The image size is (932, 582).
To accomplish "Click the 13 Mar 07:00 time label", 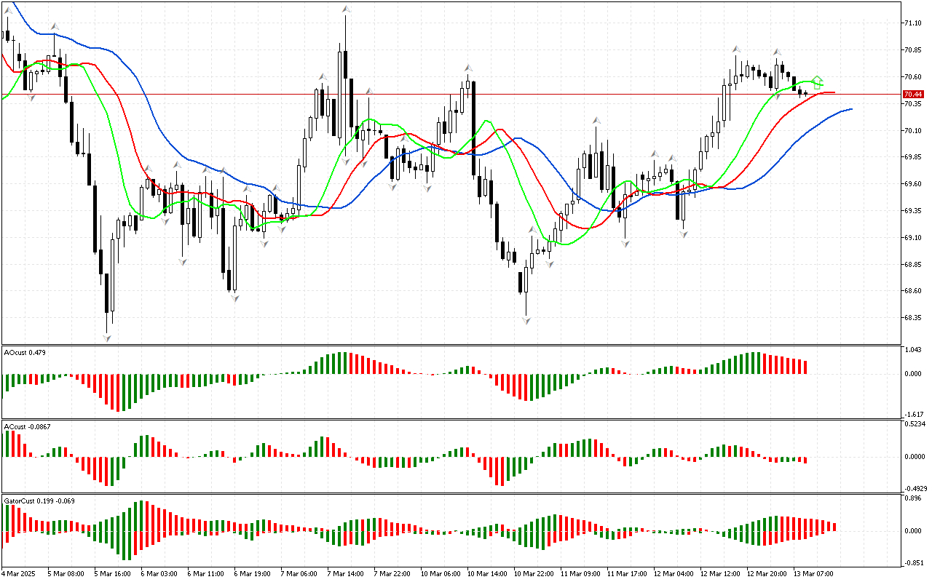I will click(x=815, y=574).
